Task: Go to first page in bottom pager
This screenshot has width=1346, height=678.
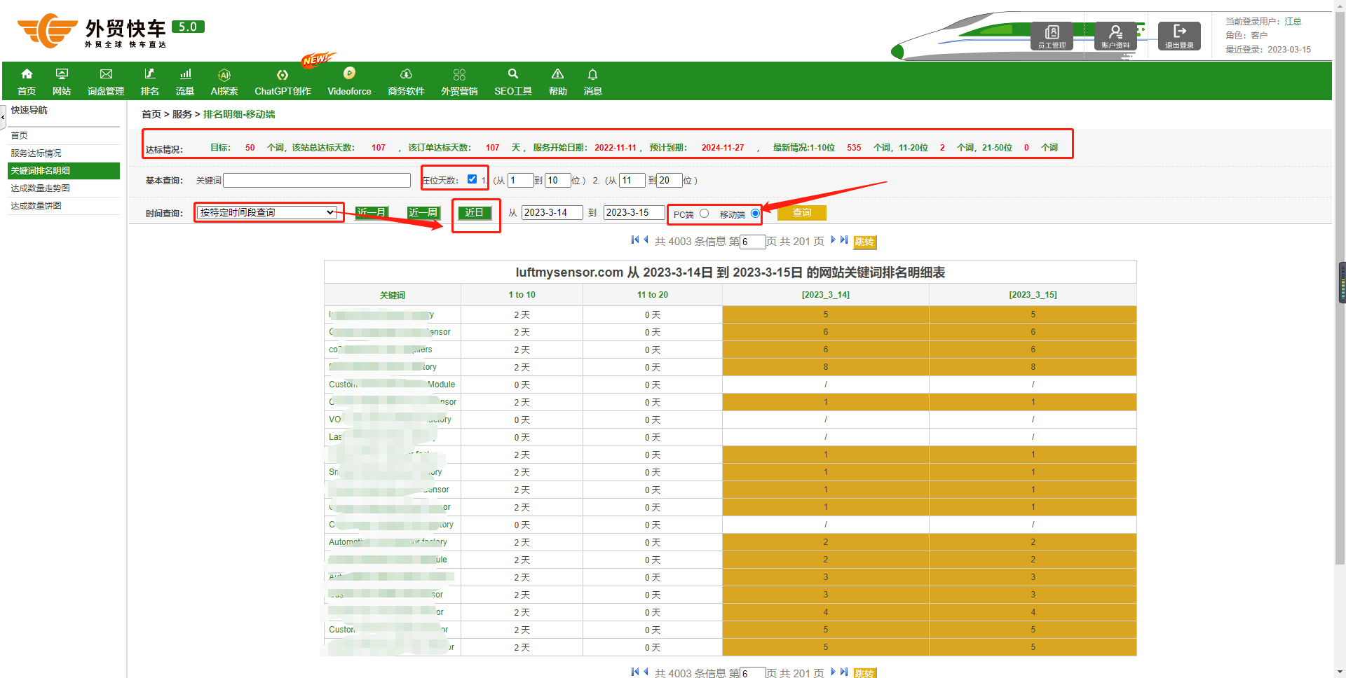Action: 634,672
